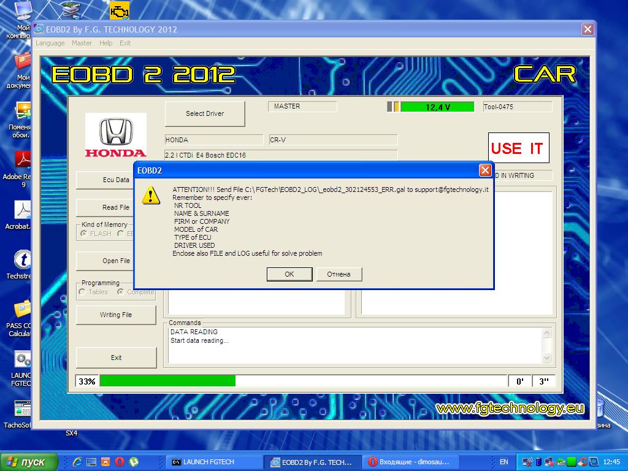
Task: Click the CR-V model field
Action: point(333,140)
